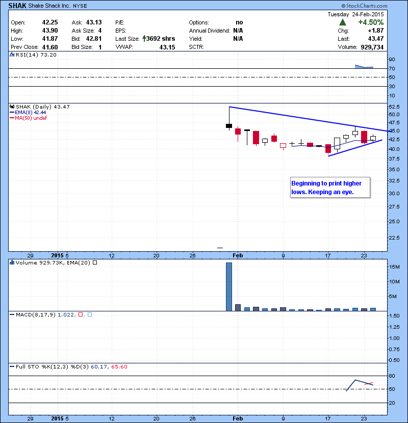Image resolution: width=408 pixels, height=423 pixels.
Task: Click the light blue square in MACD legend
Action: [x=90, y=314]
